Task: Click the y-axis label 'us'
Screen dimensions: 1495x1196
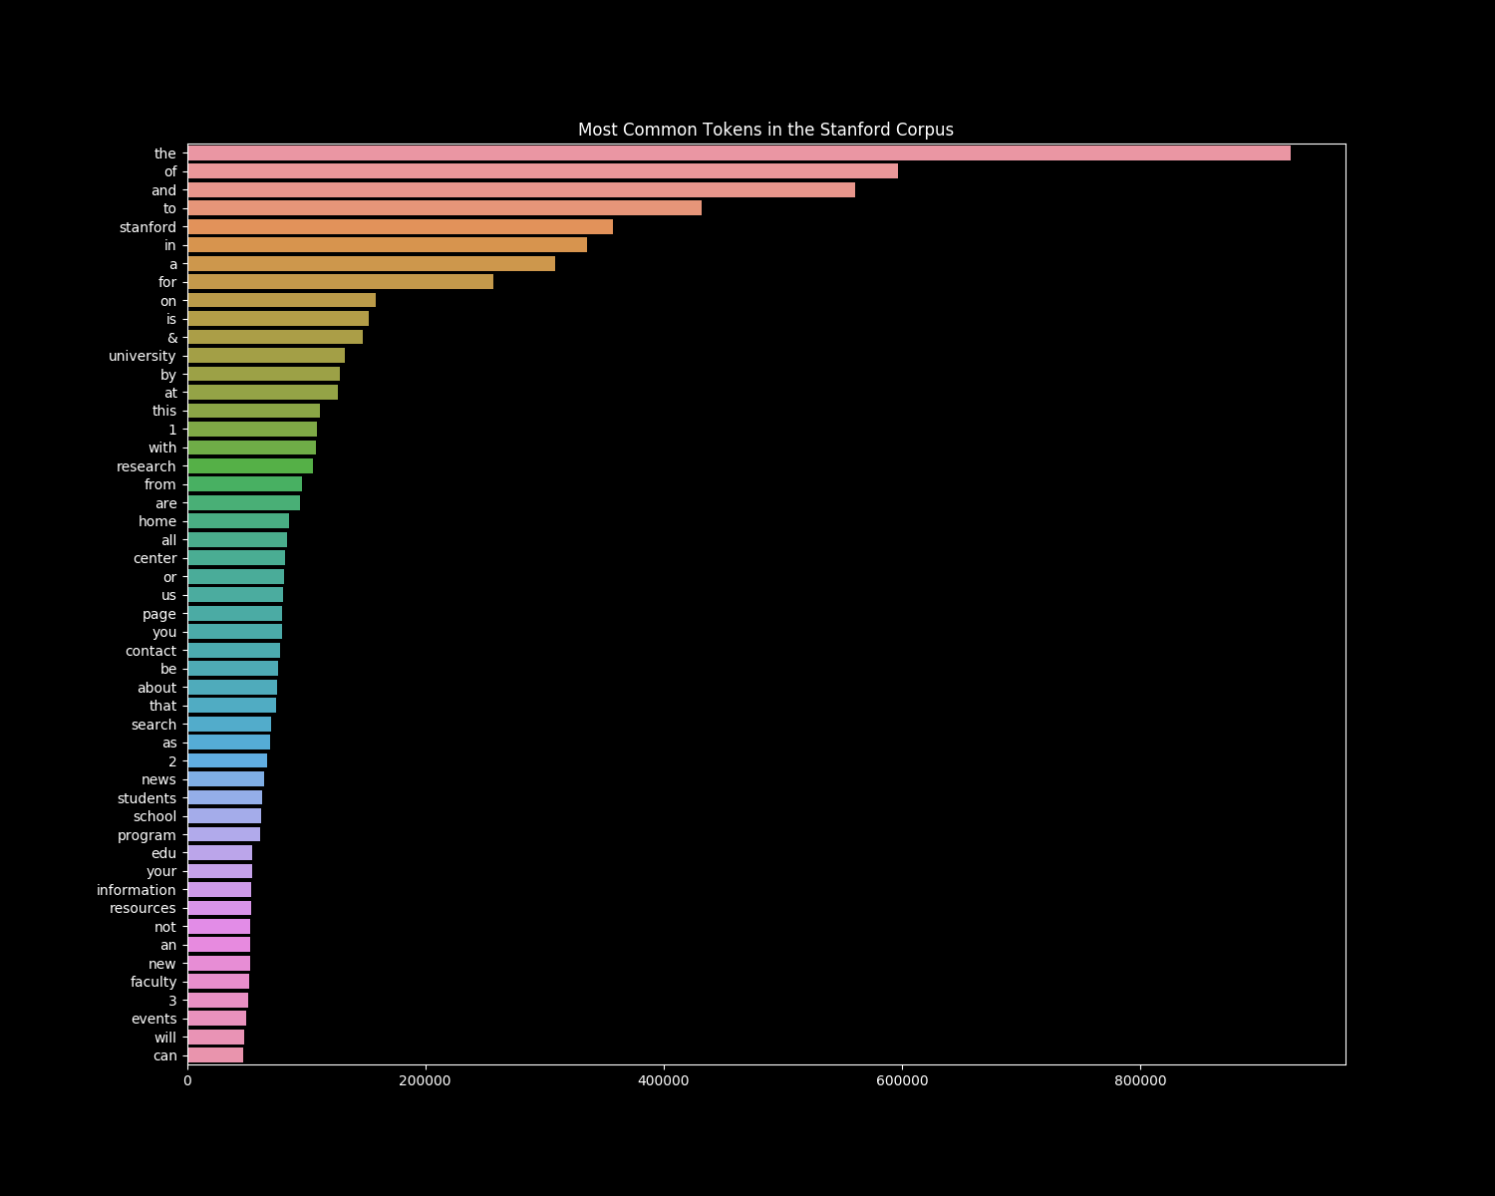Action: [x=168, y=595]
